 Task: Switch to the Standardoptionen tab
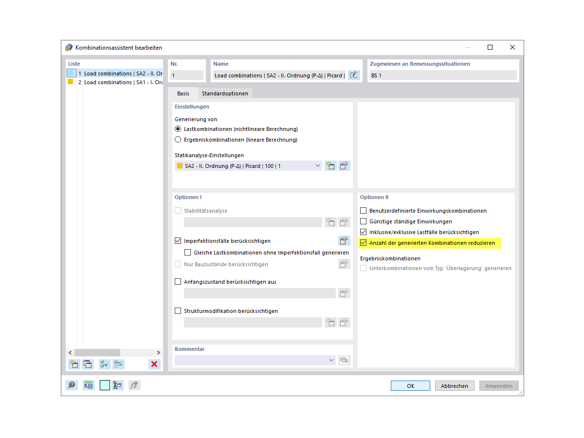[225, 92]
